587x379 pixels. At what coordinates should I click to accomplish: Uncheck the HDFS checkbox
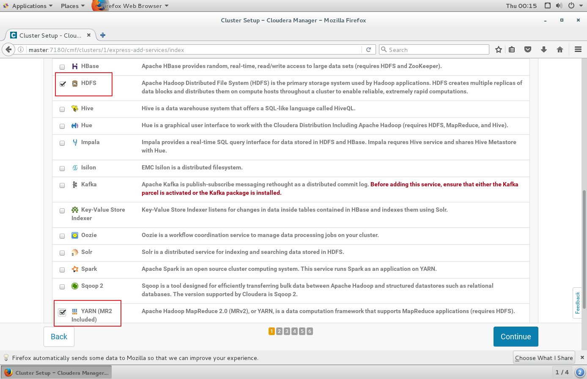pos(63,84)
